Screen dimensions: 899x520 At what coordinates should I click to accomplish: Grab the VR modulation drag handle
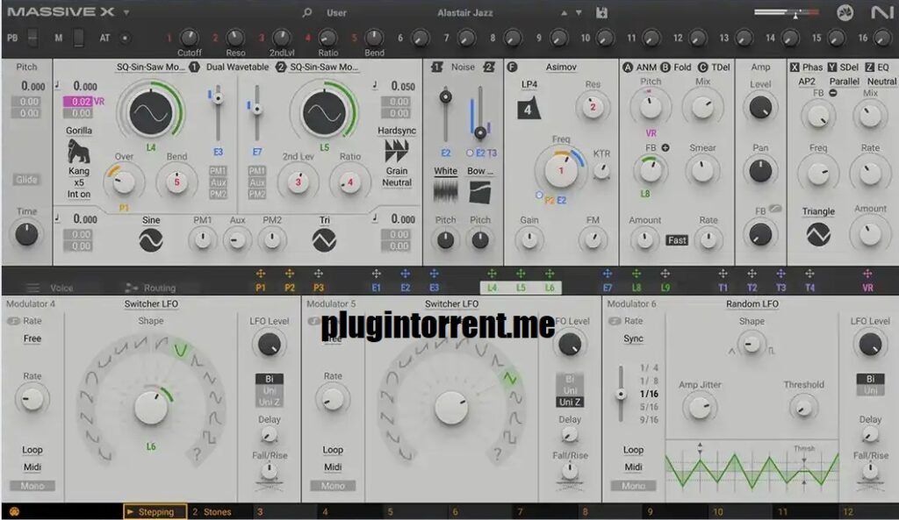[867, 274]
